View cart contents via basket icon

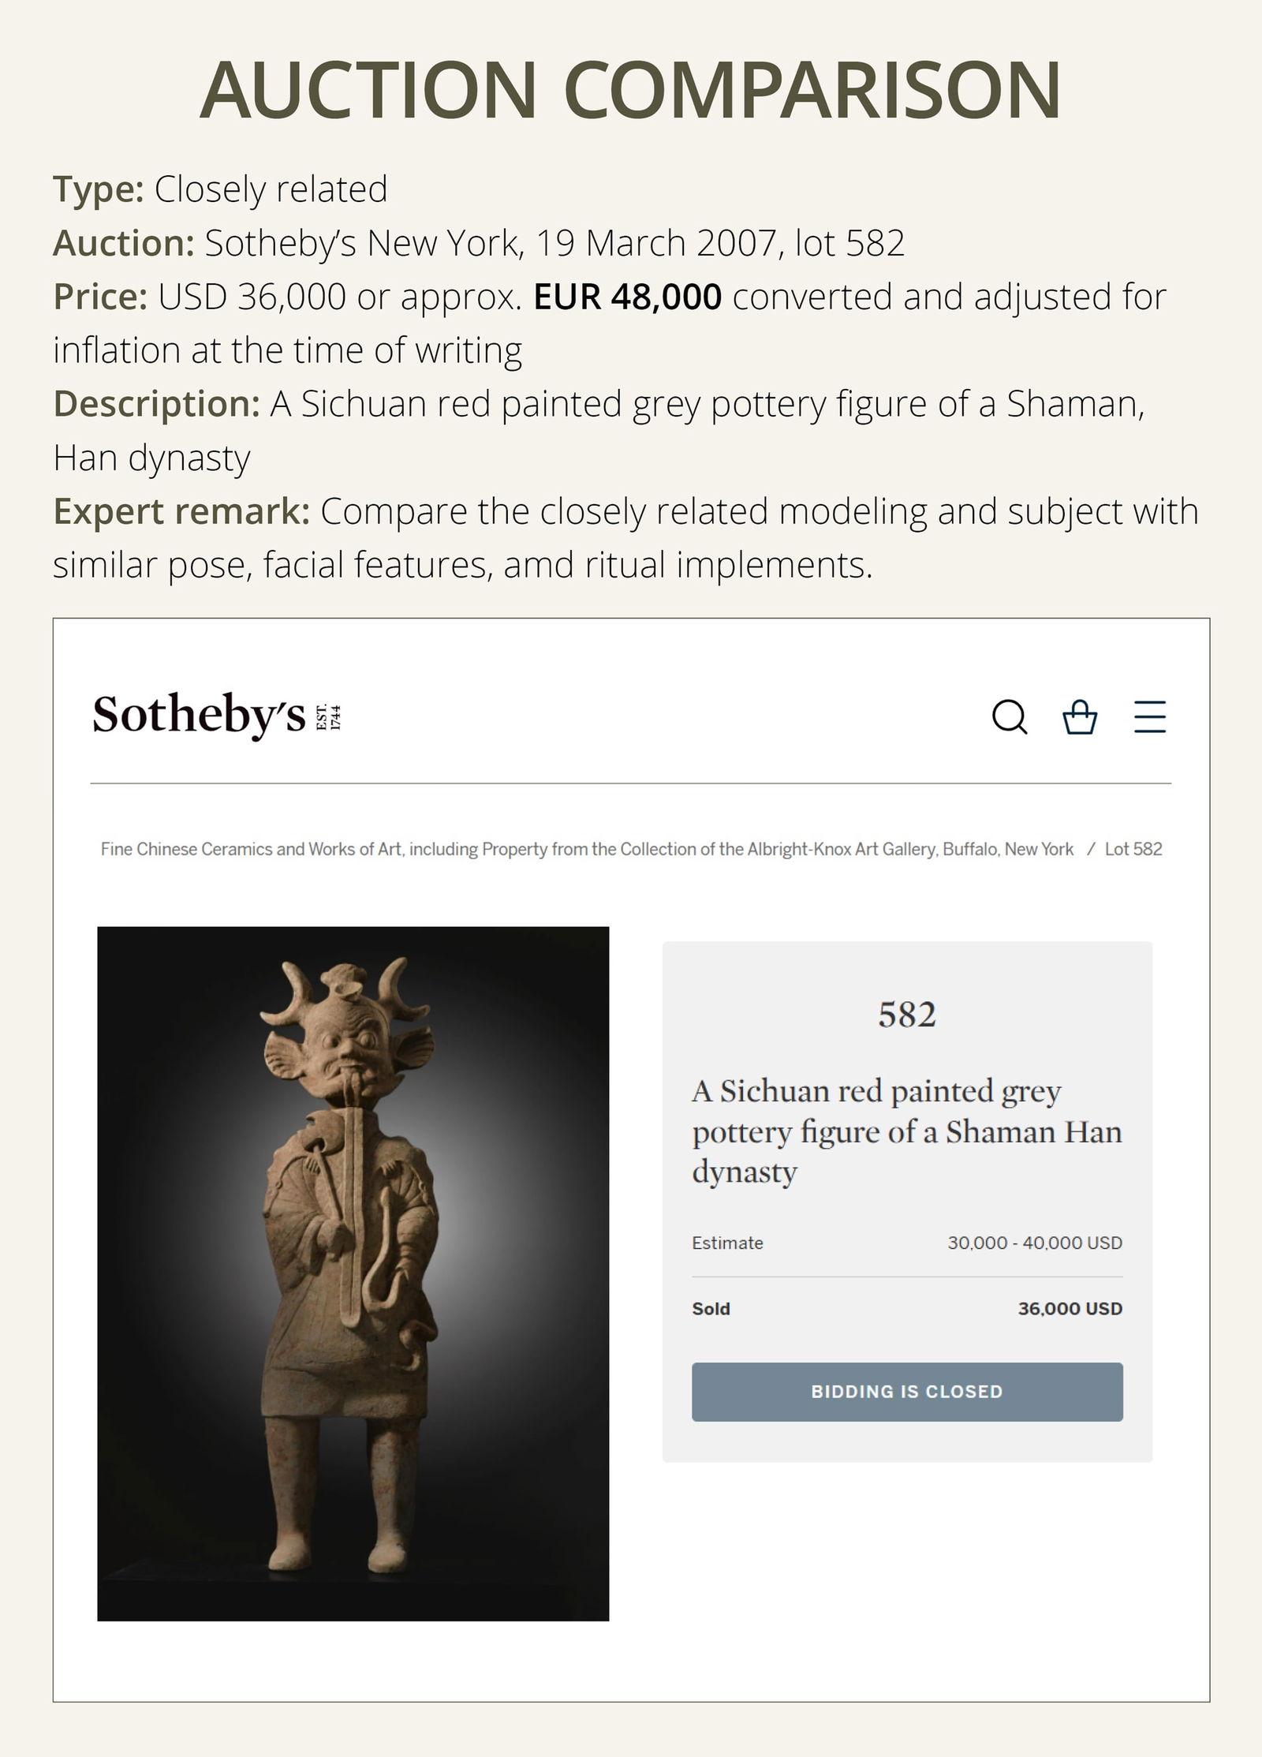pos(1080,719)
